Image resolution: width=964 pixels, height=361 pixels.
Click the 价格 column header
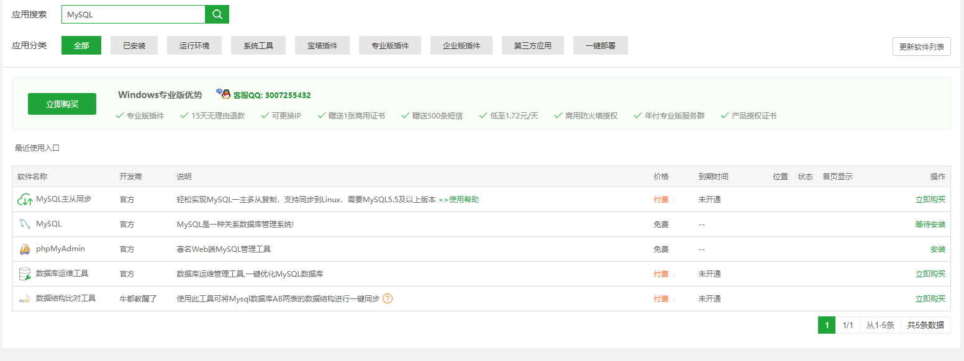662,177
